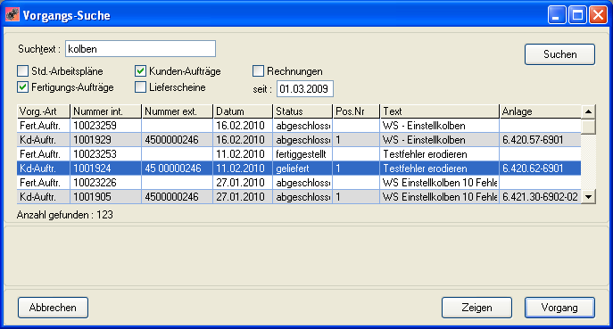
Task: Sort by the Text column header
Action: (x=439, y=111)
